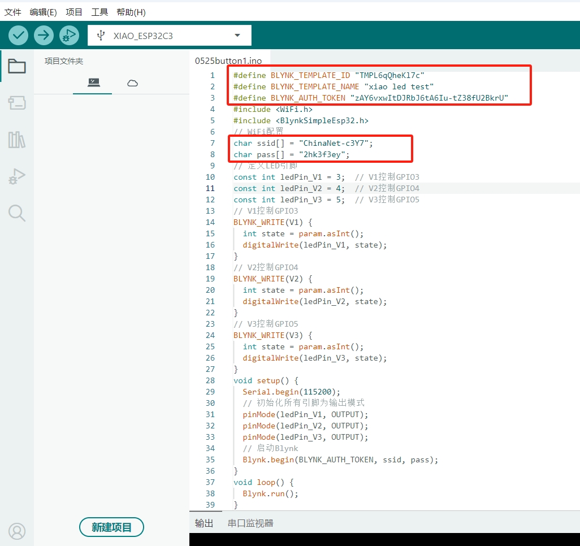580x546 pixels.
Task: Click line number 11 in the gutter
Action: [210, 188]
